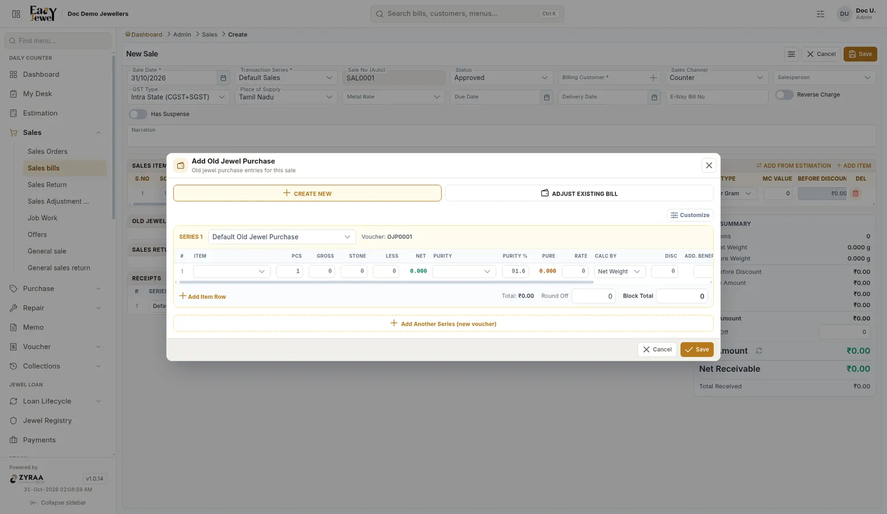Open Jewel Registry in the sidebar
887x514 pixels.
coord(58,421)
